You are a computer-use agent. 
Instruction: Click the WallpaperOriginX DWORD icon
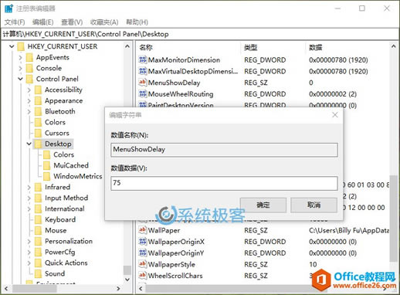(x=143, y=242)
